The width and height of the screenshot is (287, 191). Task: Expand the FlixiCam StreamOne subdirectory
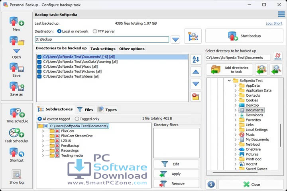[x=43, y=136]
